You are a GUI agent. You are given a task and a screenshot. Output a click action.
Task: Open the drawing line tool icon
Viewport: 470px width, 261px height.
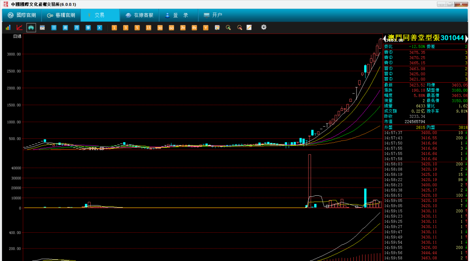pos(249,27)
